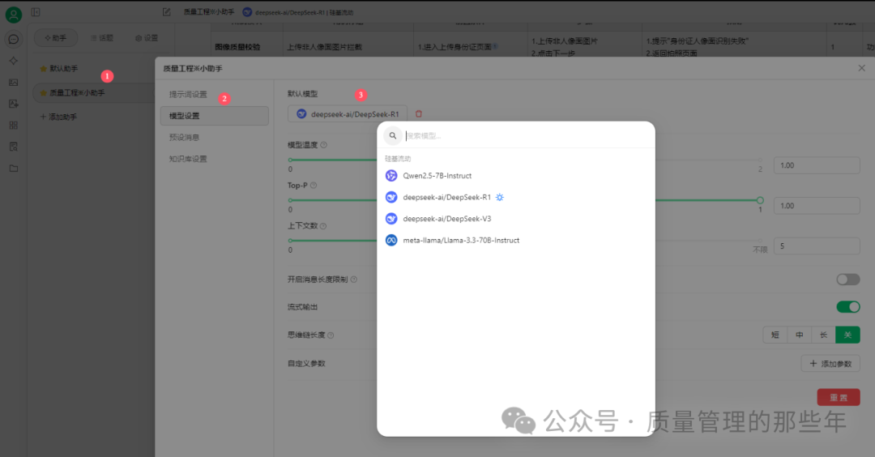The width and height of the screenshot is (875, 457).
Task: Set 思维链长度 to 短
Action: (775, 335)
